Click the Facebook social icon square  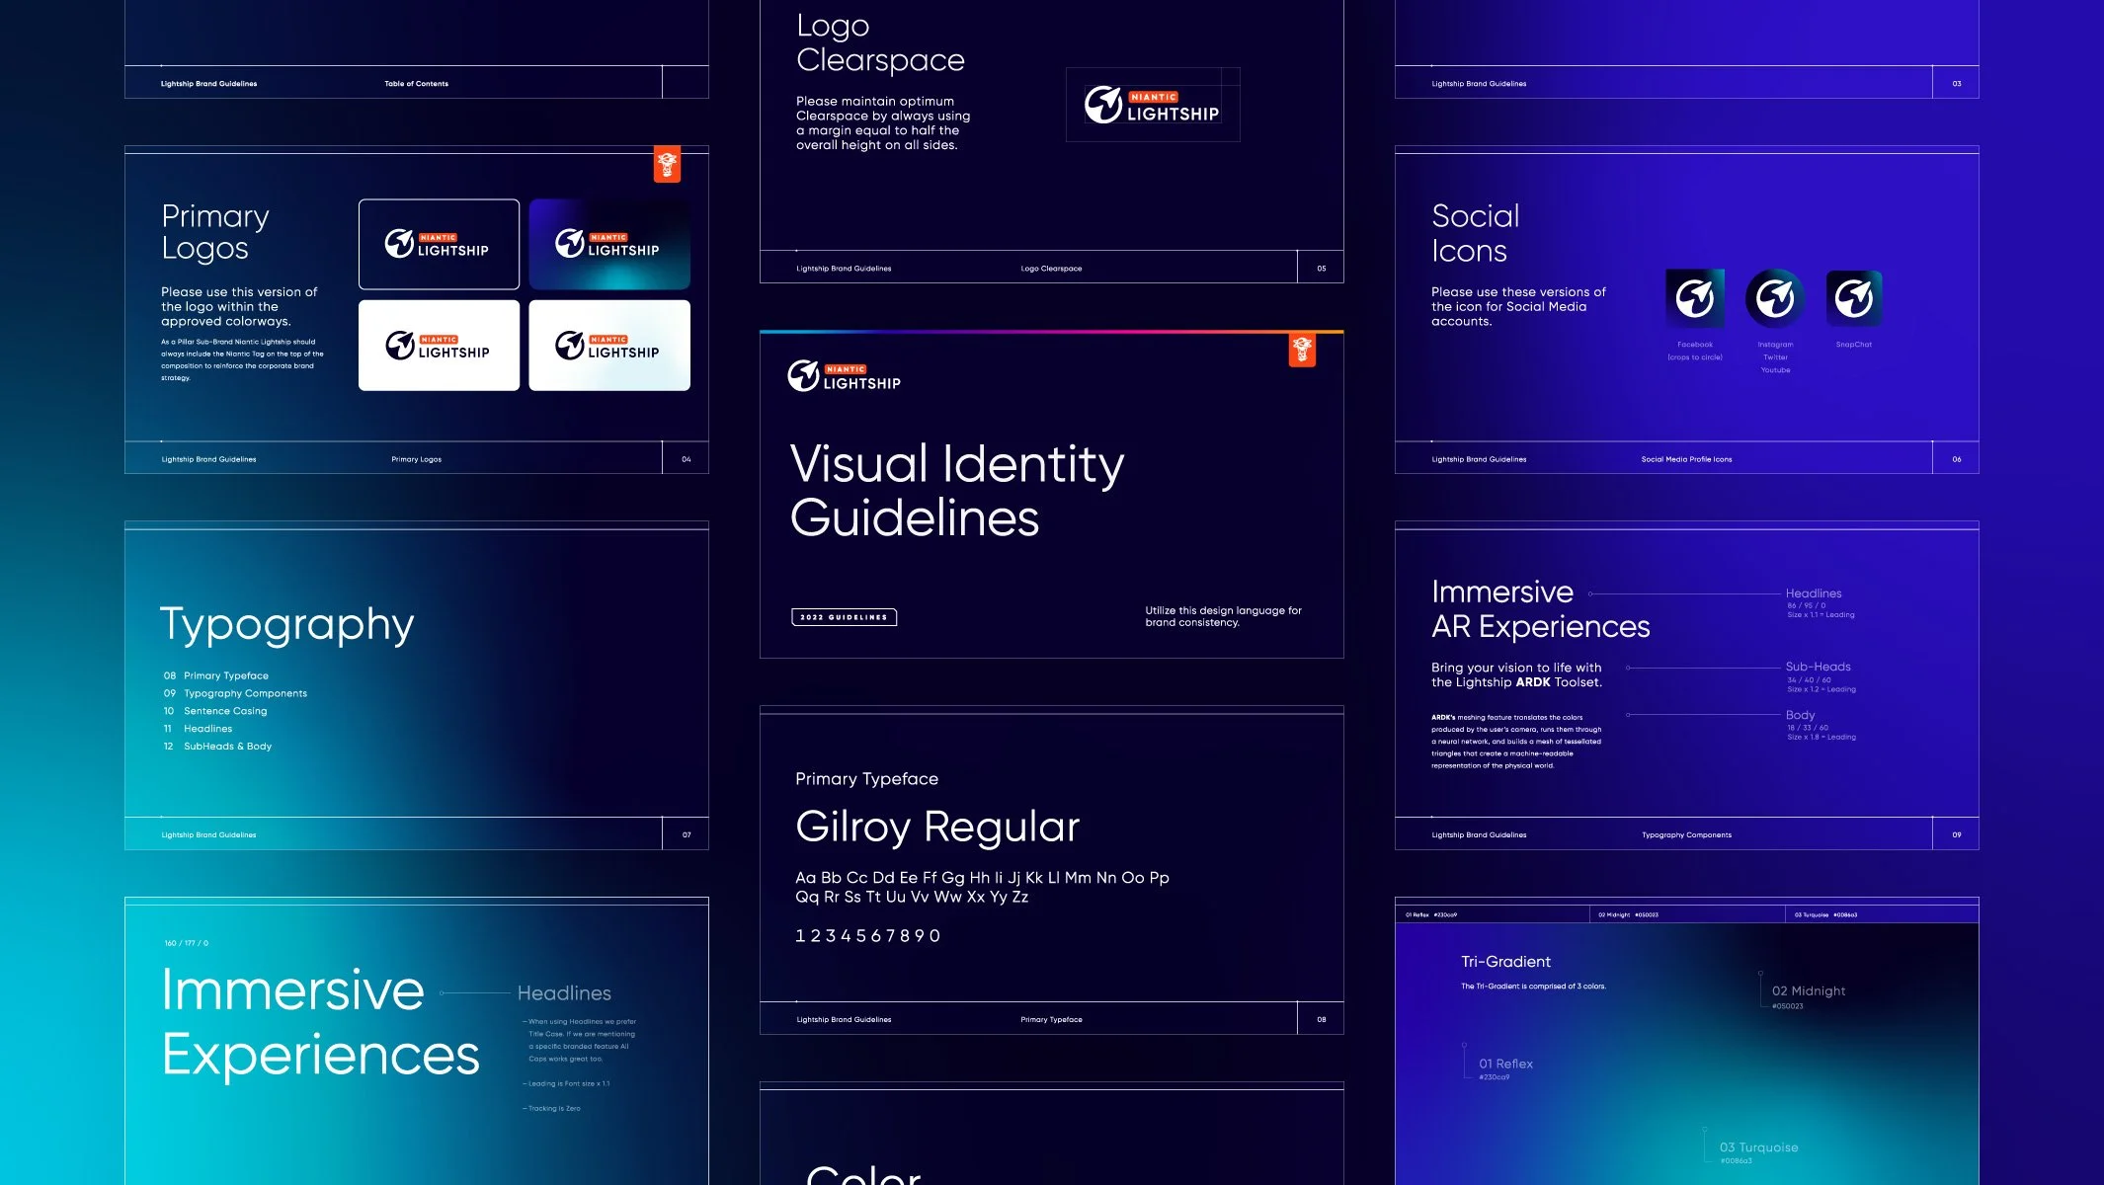pyautogui.click(x=1695, y=297)
